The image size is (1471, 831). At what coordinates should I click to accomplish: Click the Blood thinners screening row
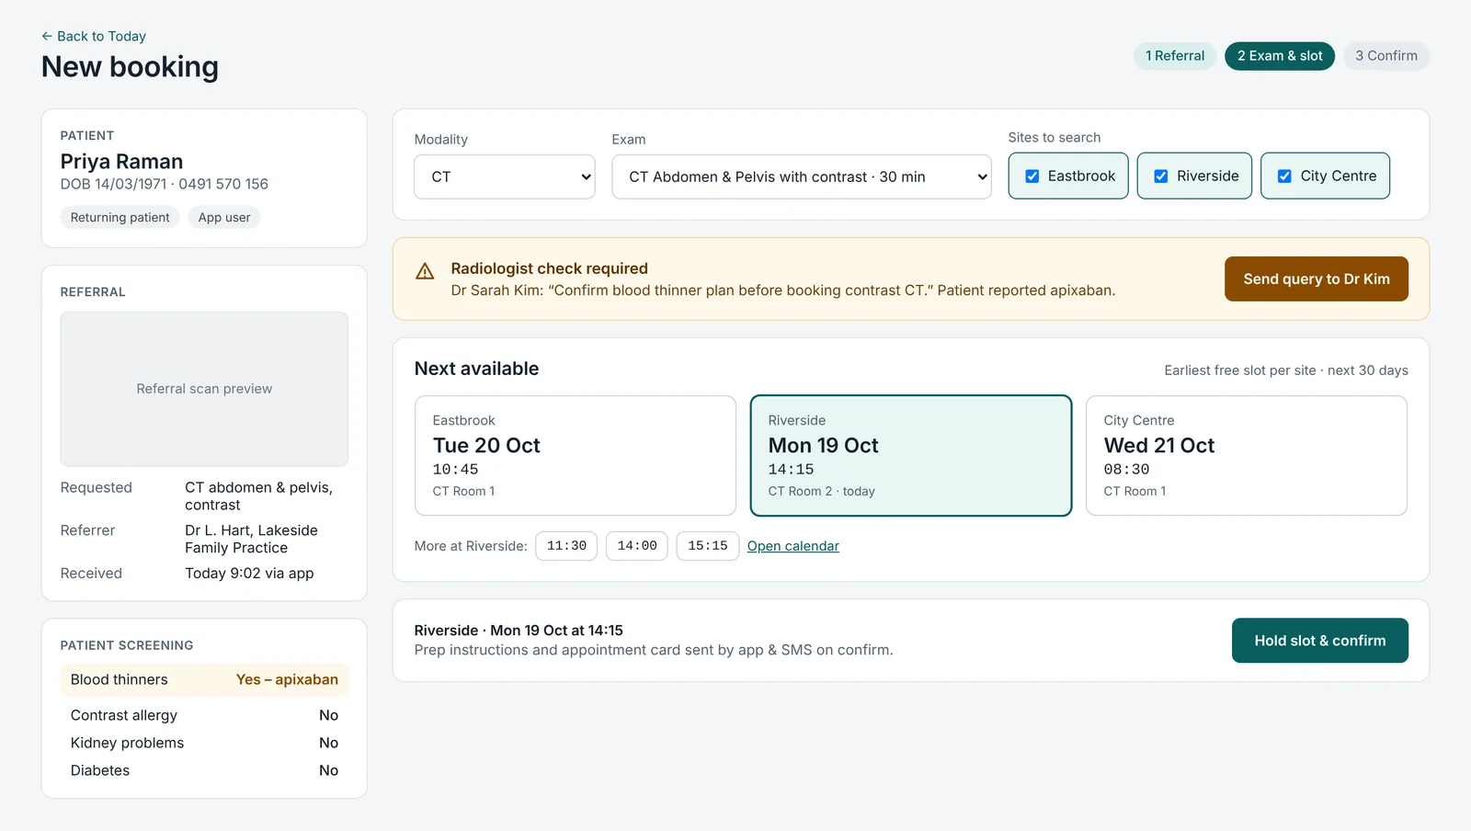tap(204, 680)
